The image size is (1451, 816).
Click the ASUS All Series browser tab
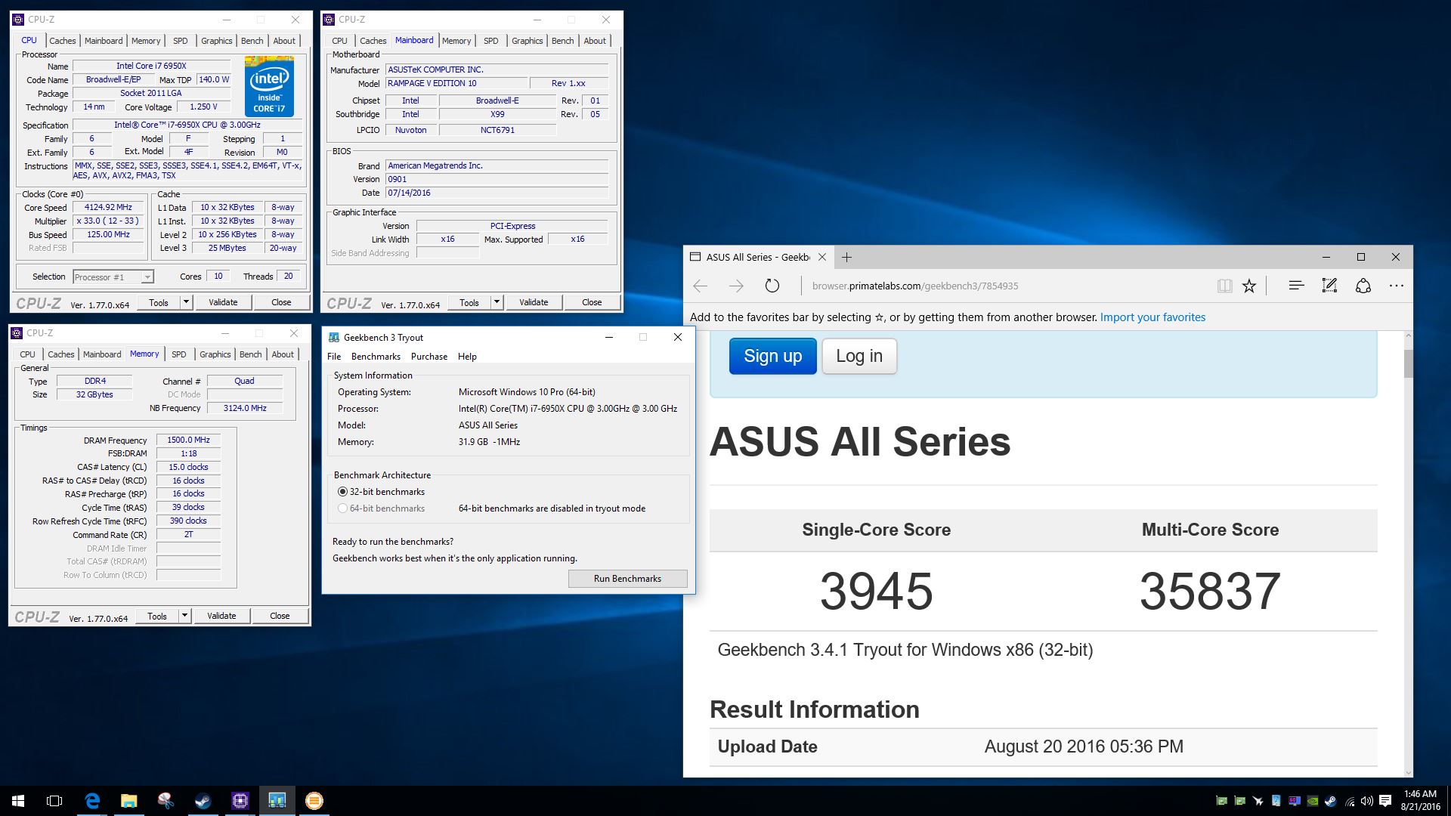click(x=757, y=257)
